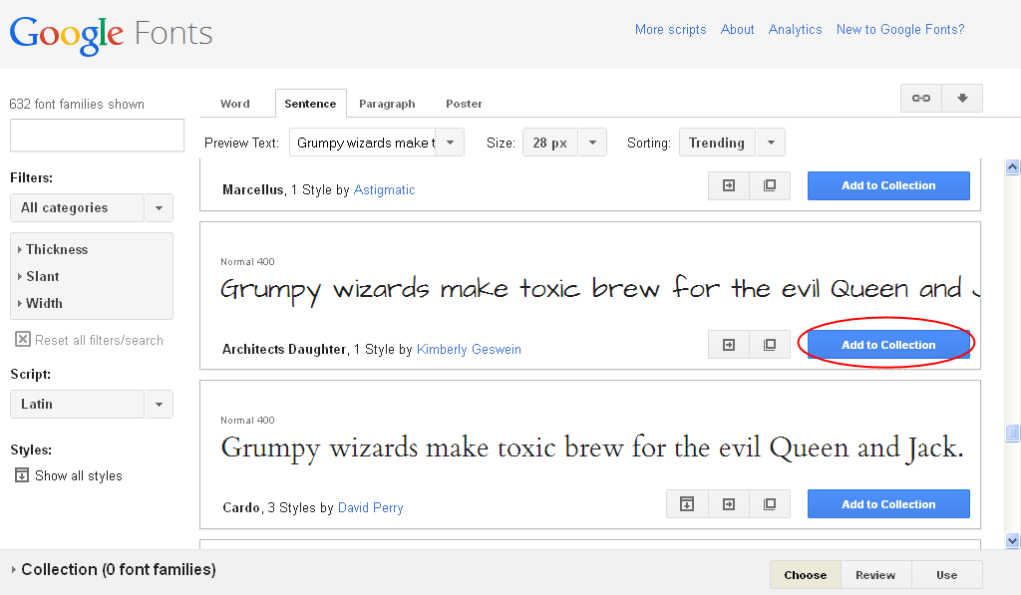Open Kimberly Geswein designer link
This screenshot has height=595, width=1021.
[x=469, y=350]
